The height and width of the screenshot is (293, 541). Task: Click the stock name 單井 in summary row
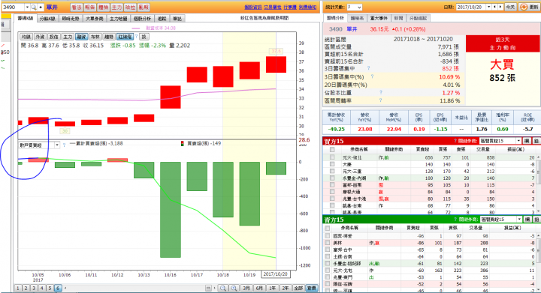pos(352,29)
